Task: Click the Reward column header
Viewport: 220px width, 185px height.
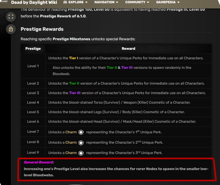Action: pyautogui.click(x=128, y=48)
